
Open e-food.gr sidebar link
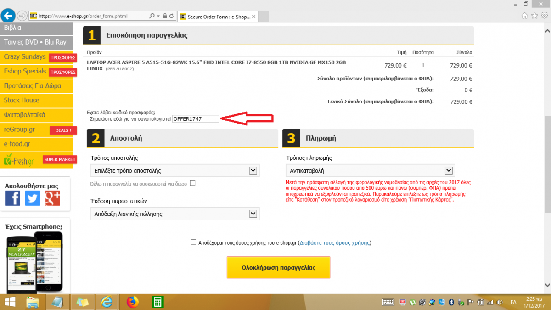pos(36,144)
